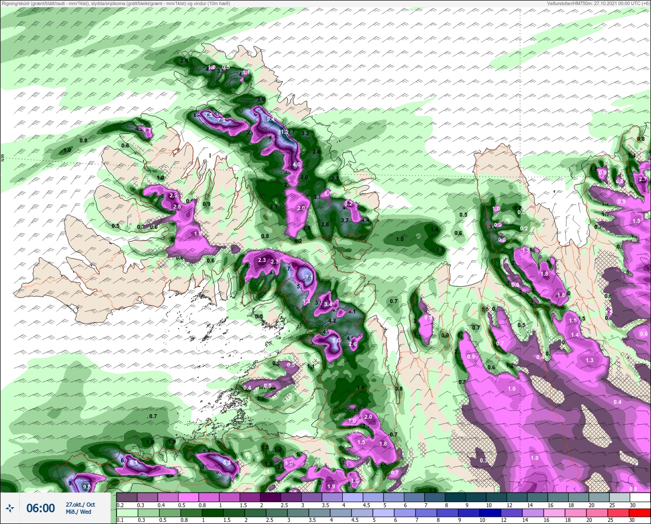Click the '27.okt./ Oct' date text
This screenshot has width=651, height=524.
pos(80,504)
